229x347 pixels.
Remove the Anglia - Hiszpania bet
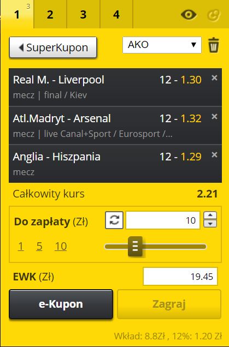coord(214,155)
